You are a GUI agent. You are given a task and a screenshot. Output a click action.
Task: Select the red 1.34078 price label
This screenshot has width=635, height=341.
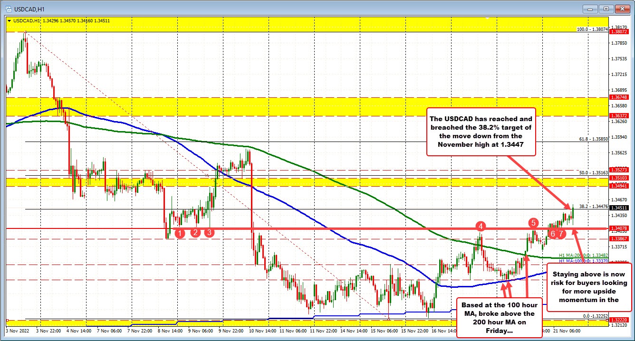(619, 228)
